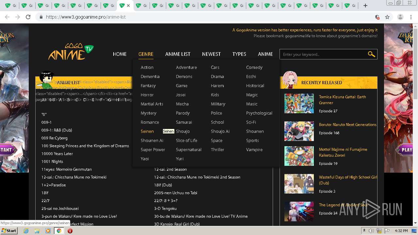This screenshot has width=418, height=235.
Task: Open Tomica Kizuna Gattai thumbnail
Action: click(x=299, y=103)
